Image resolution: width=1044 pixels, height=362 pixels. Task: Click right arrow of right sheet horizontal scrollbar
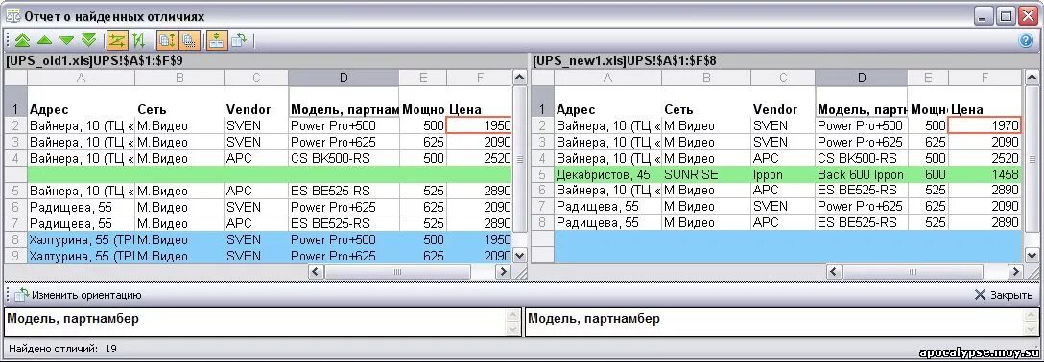click(1014, 272)
